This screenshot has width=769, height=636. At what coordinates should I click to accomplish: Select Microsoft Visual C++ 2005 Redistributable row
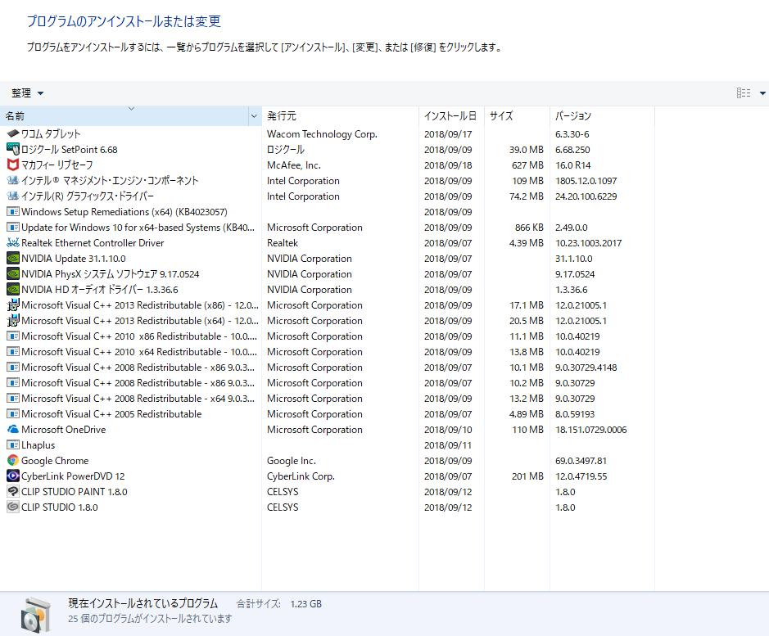[111, 414]
